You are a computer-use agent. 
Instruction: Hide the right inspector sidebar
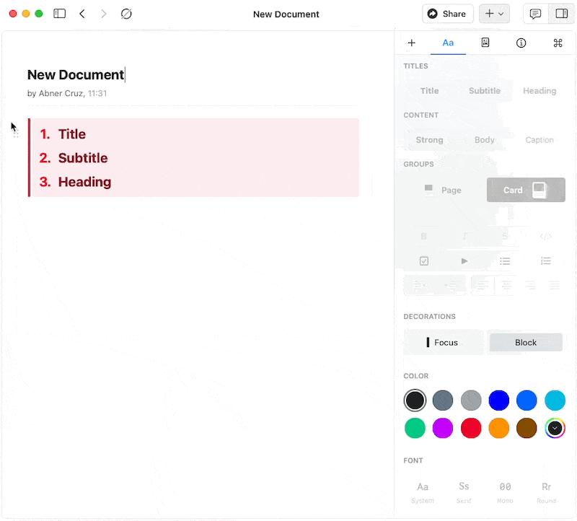point(560,14)
